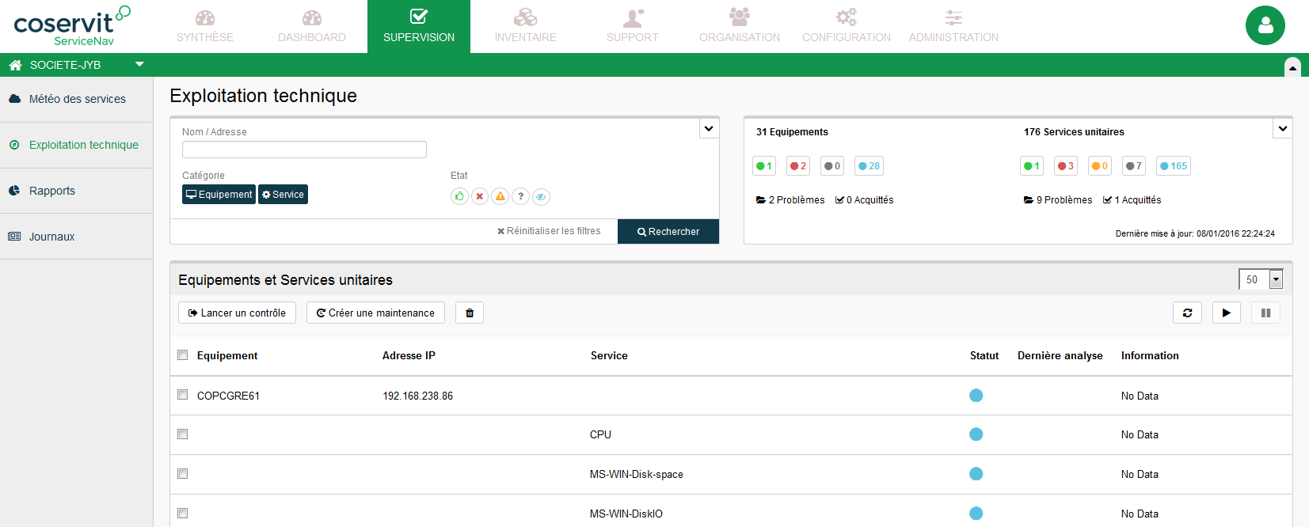The image size is (1309, 527).
Task: Open Journaux in the sidebar
Action: pos(77,237)
